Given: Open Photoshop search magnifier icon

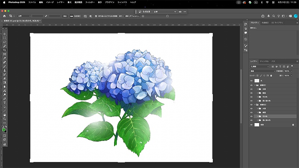Looking at the screenshot, I should pos(274,16).
